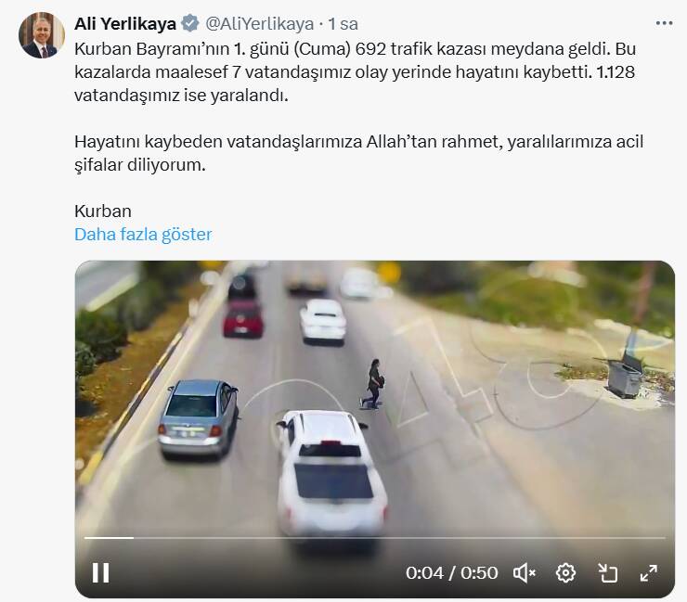Open the tweet's 1 sa timestamp
Image resolution: width=687 pixels, height=602 pixels.
pyautogui.click(x=343, y=23)
